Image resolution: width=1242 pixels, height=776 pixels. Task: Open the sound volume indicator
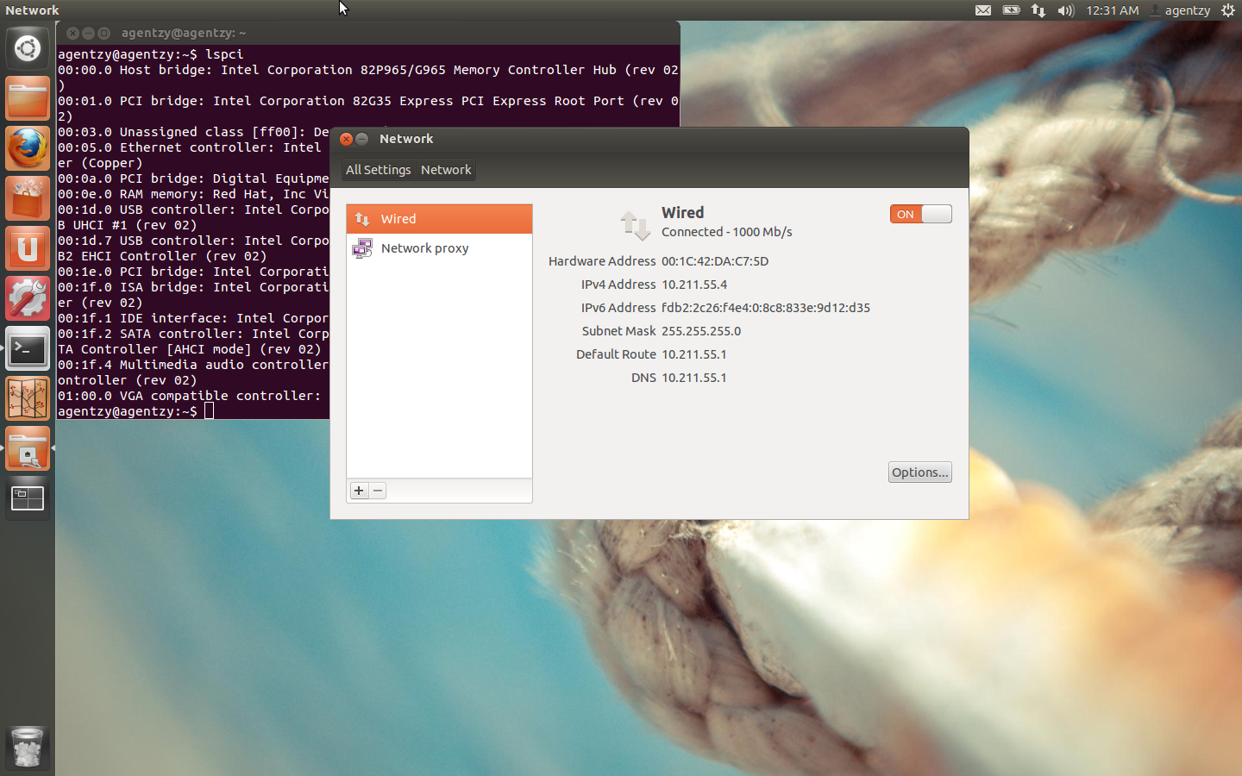click(1066, 10)
